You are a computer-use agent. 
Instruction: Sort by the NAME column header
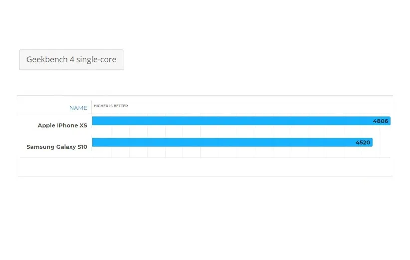[78, 108]
